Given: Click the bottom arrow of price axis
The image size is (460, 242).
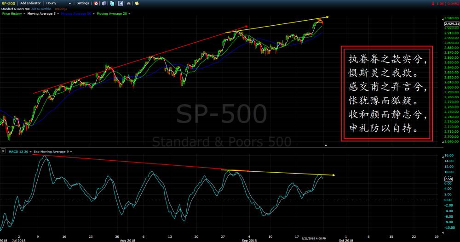Looking at the screenshot, I should coord(443,142).
